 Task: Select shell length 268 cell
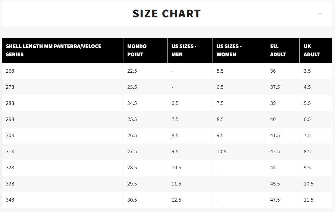62,71
